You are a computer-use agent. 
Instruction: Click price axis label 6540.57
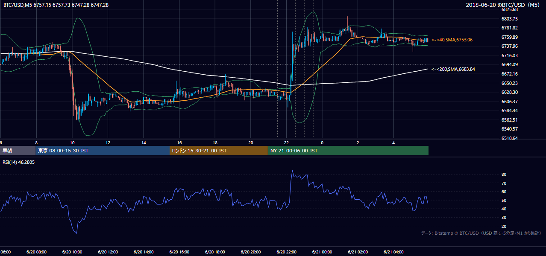click(x=510, y=129)
